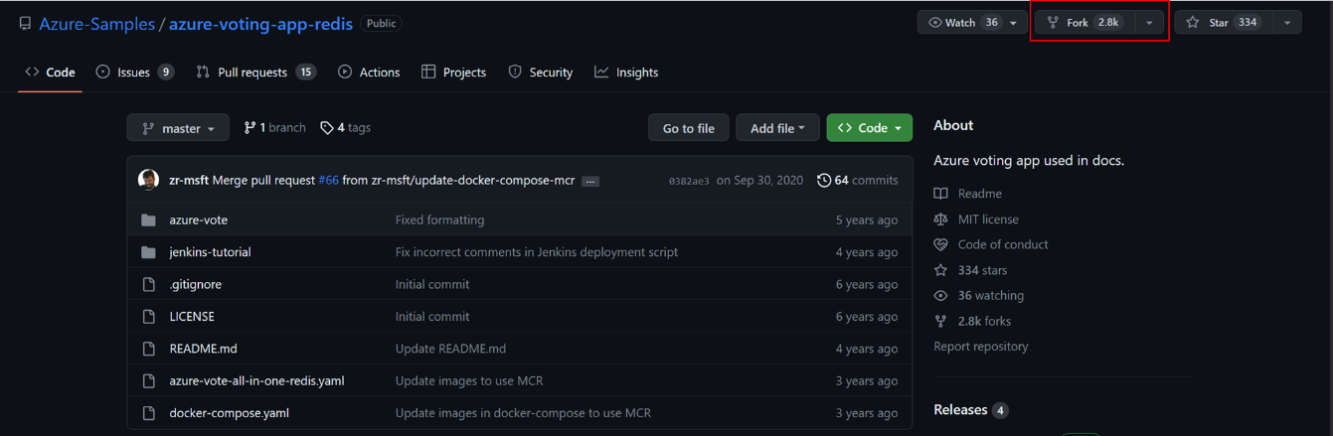Click the Report repository link
The height and width of the screenshot is (436, 1333).
point(981,347)
